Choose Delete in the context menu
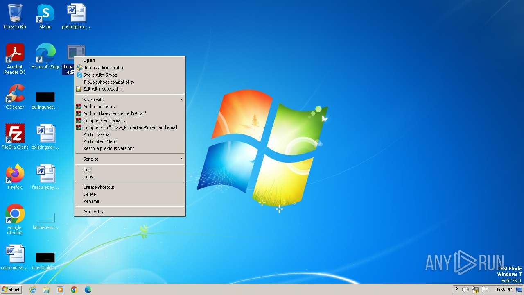Screen dimensions: 524x295 [130, 194]
